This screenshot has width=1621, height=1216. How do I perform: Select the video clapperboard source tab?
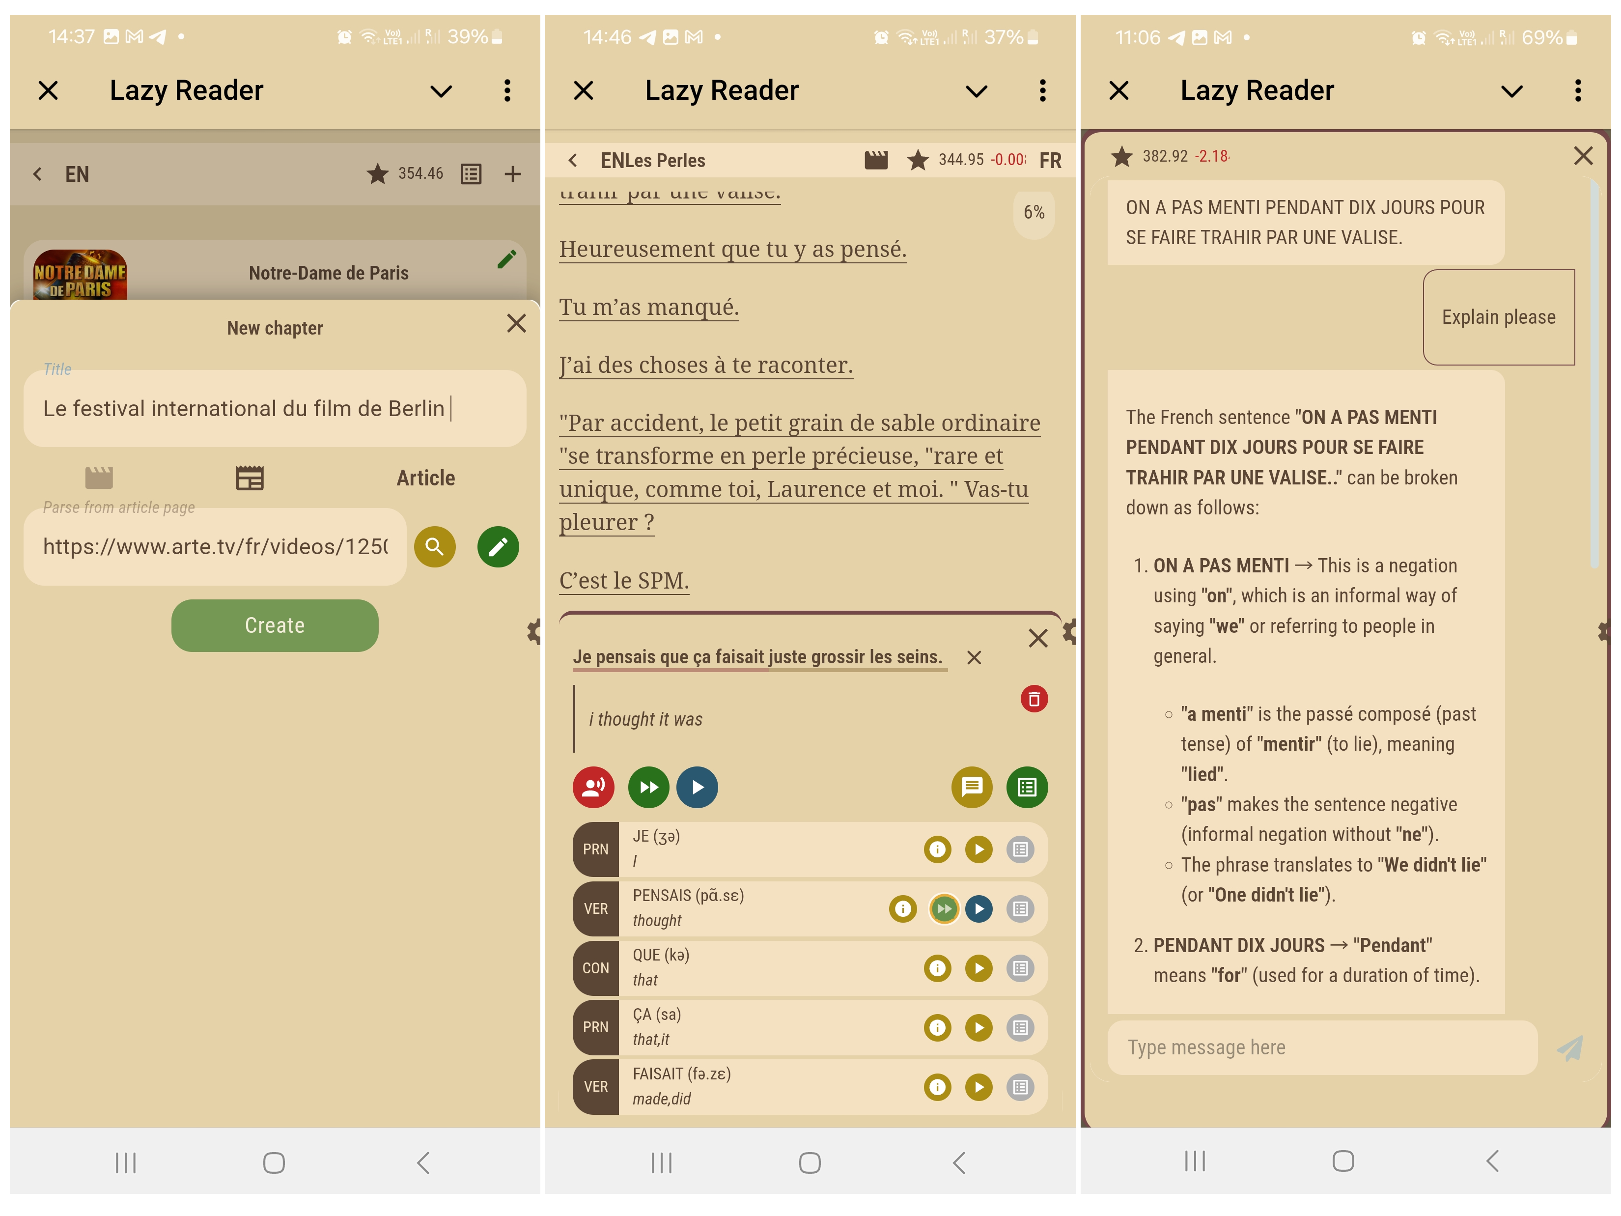click(x=99, y=478)
